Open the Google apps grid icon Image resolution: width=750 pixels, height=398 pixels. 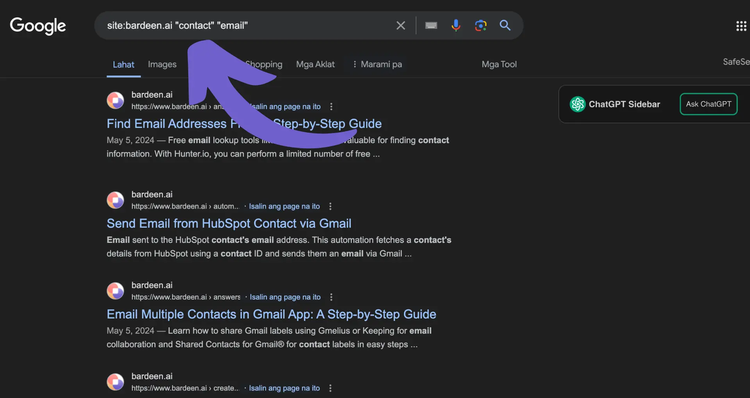tap(741, 26)
